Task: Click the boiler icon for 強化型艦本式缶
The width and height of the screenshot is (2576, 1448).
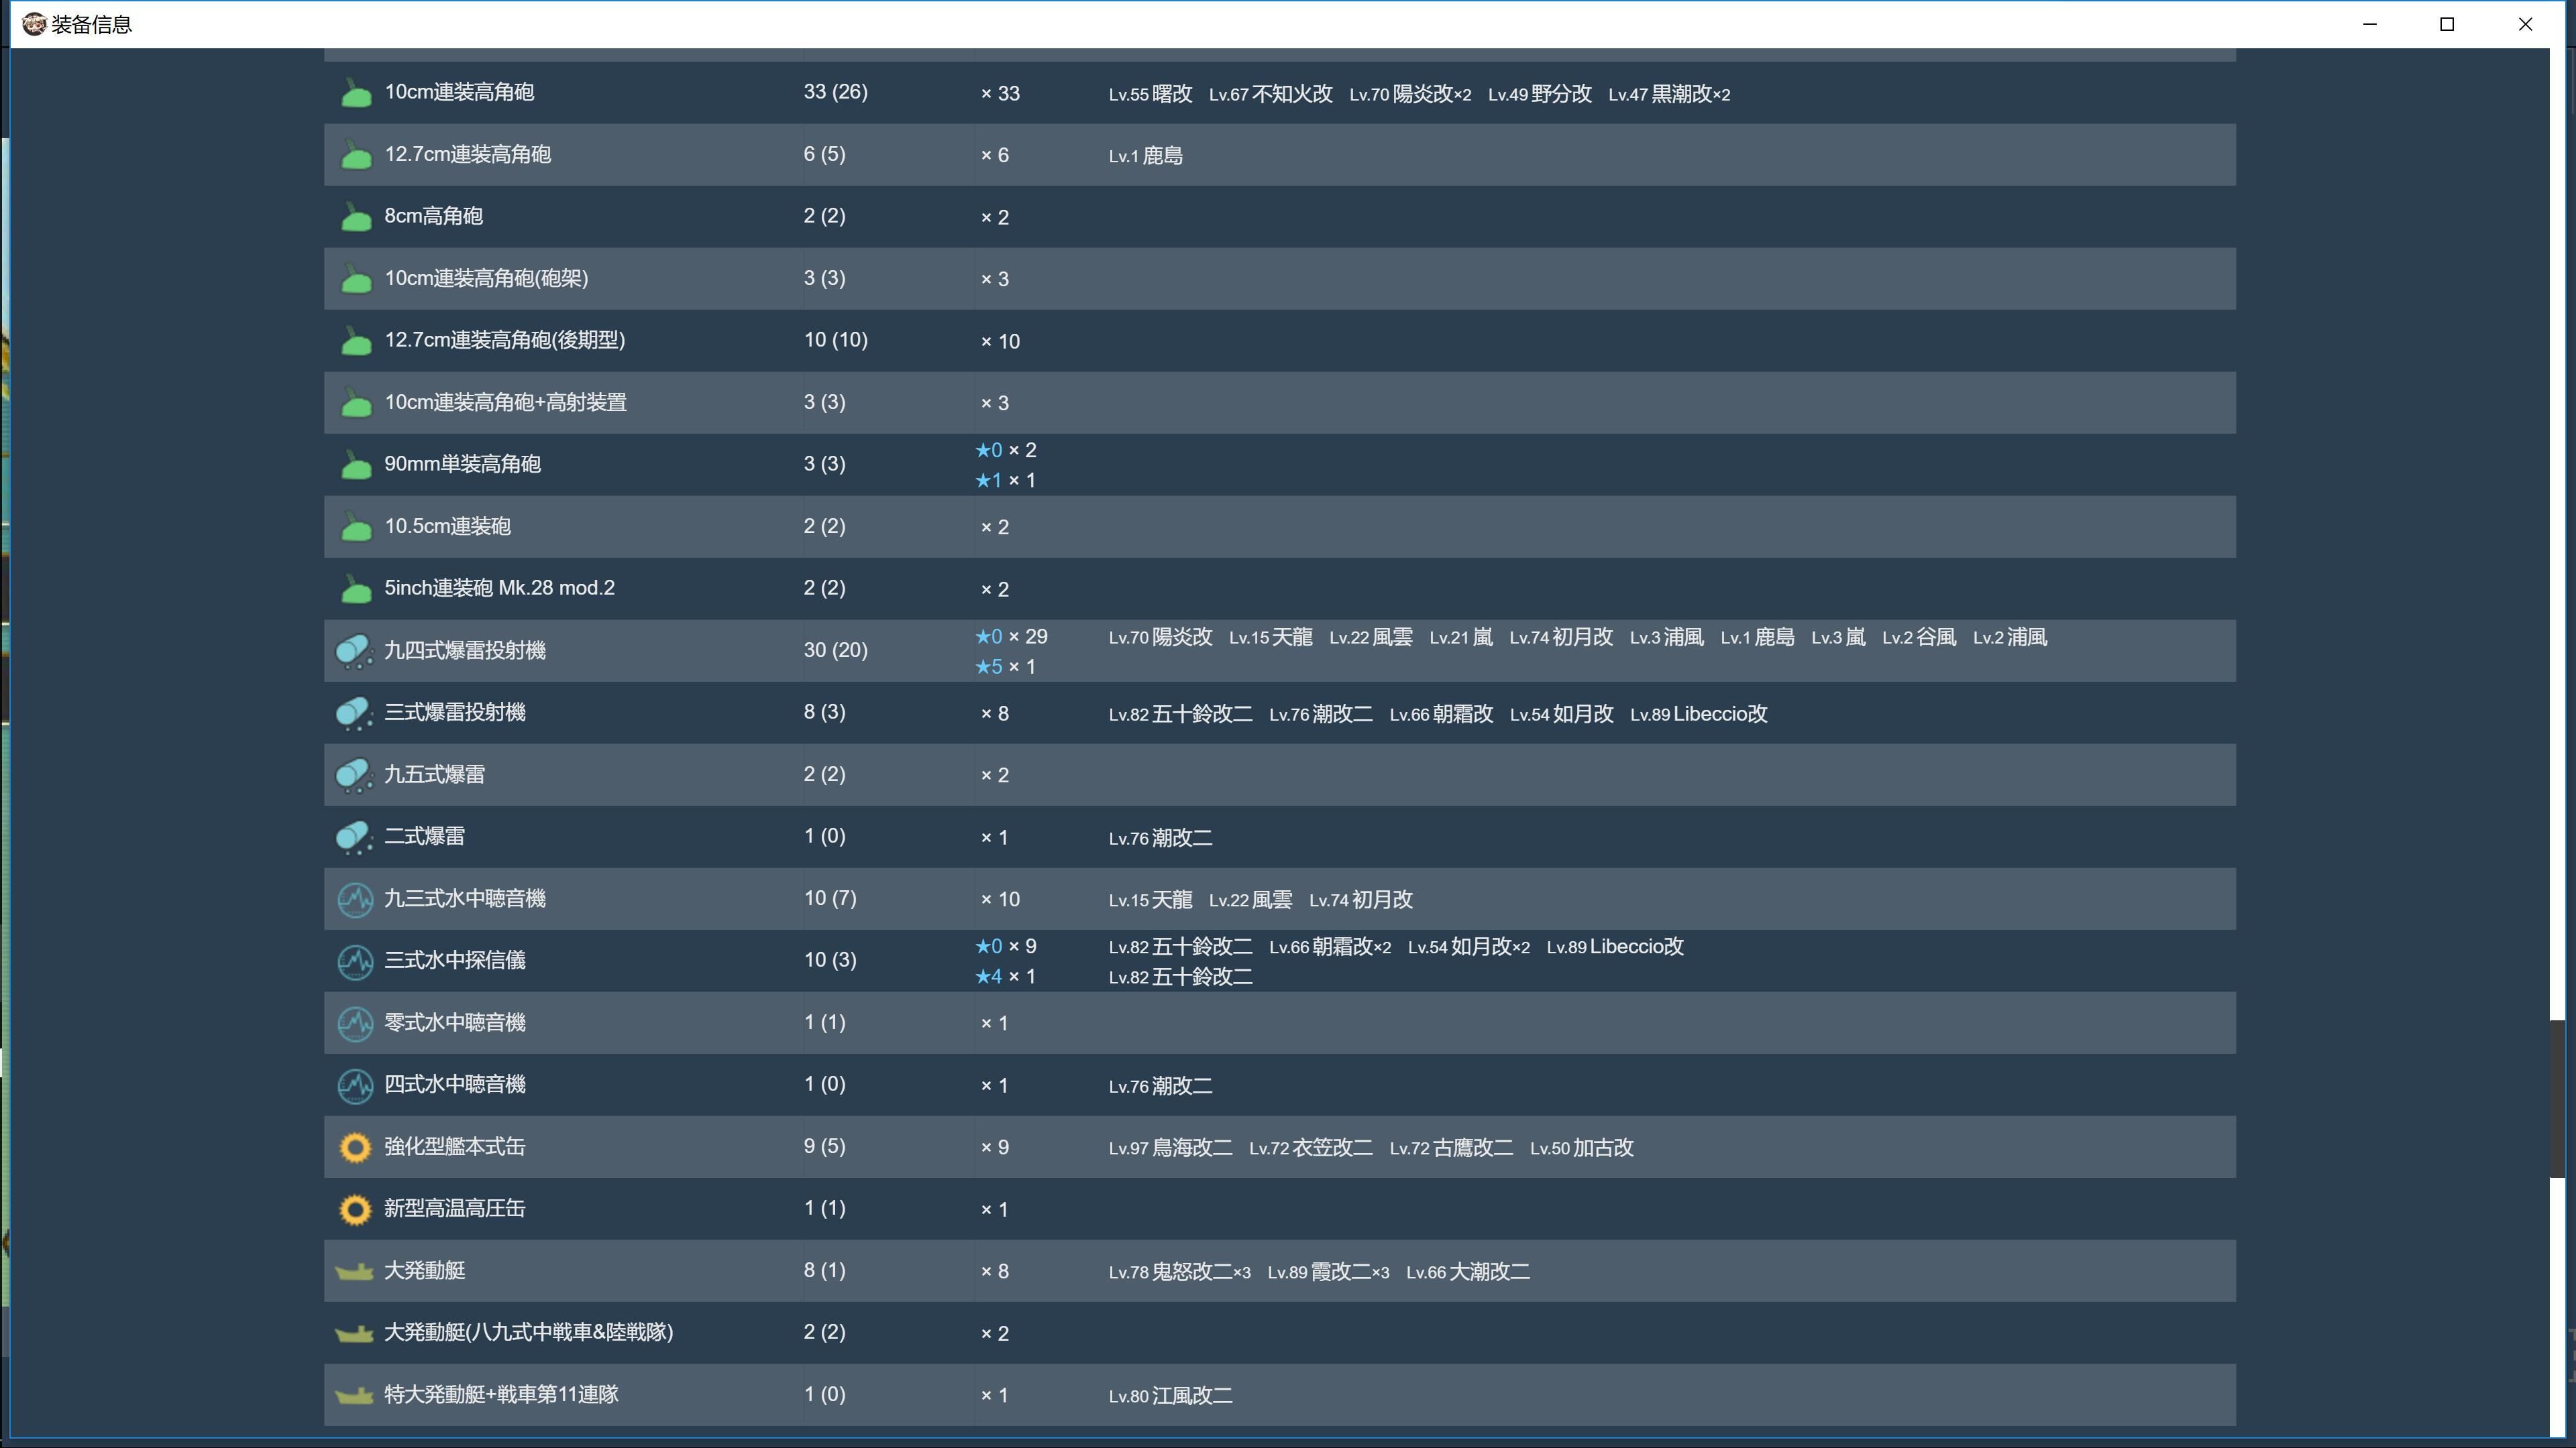Action: (x=355, y=1147)
